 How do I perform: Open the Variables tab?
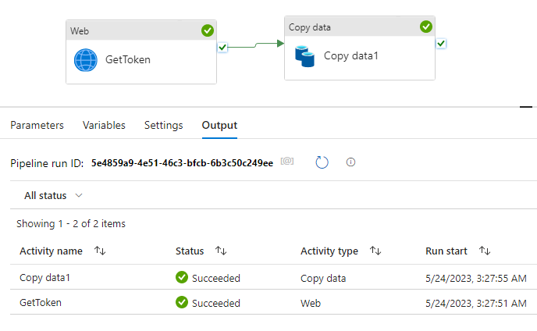[x=104, y=125]
